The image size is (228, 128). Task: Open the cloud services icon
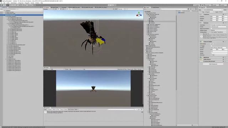click(202, 5)
